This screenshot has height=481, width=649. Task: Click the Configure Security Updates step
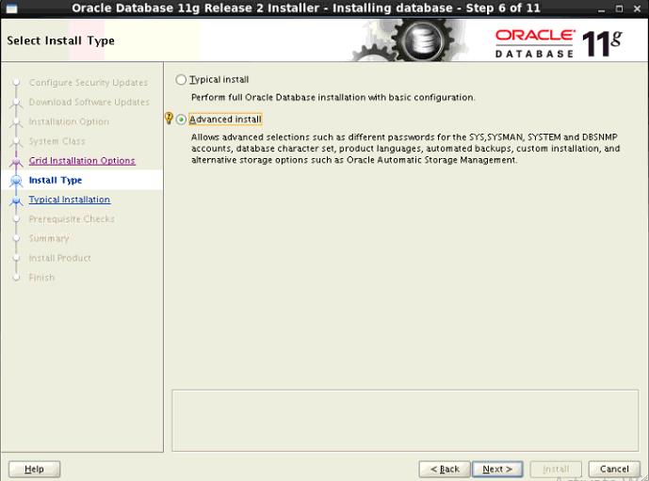[x=89, y=83]
